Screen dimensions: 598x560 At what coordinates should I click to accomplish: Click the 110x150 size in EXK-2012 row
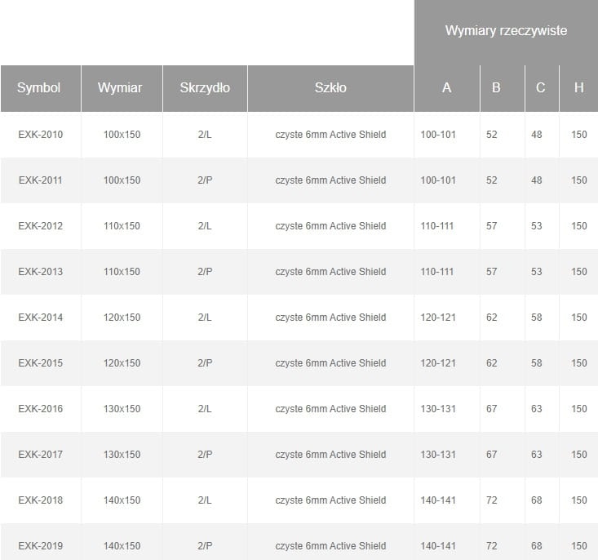[x=122, y=226]
